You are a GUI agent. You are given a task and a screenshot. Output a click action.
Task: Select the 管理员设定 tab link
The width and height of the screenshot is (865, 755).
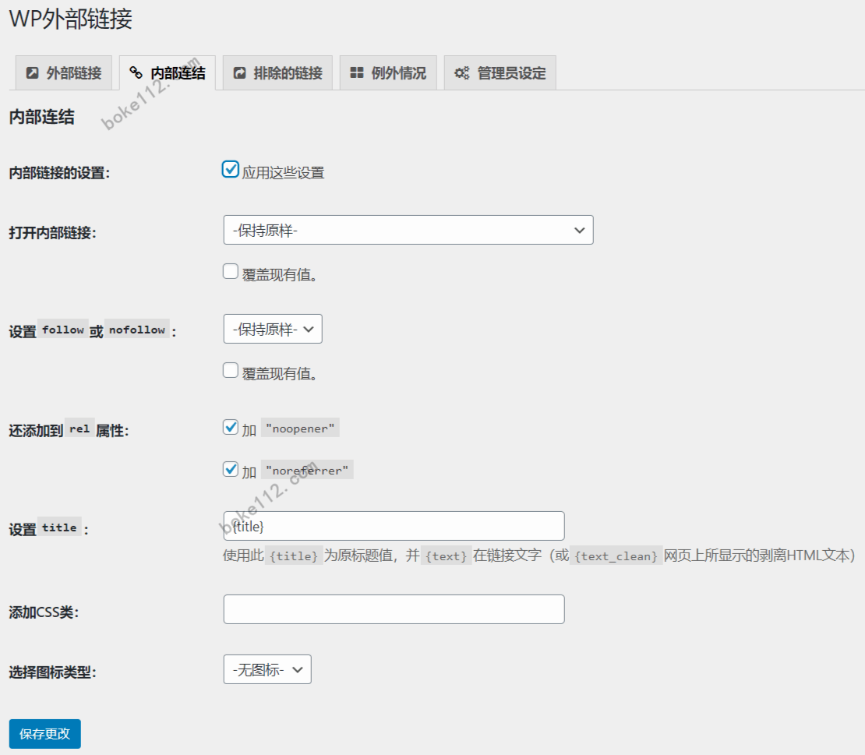tap(500, 72)
